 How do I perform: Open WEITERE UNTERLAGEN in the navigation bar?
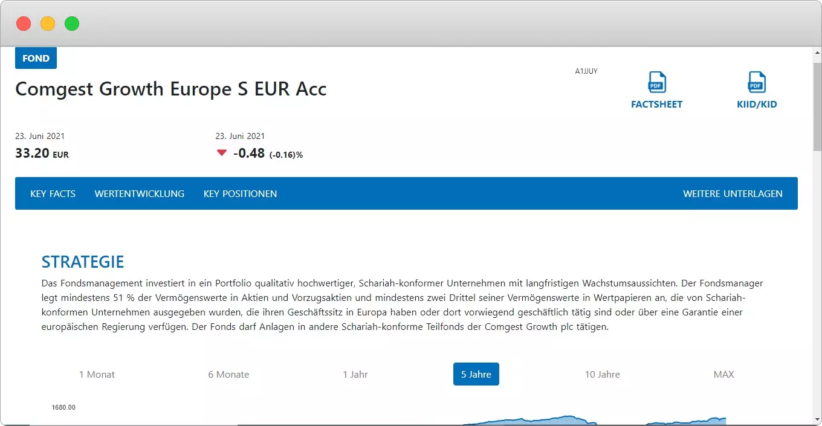[x=733, y=194]
